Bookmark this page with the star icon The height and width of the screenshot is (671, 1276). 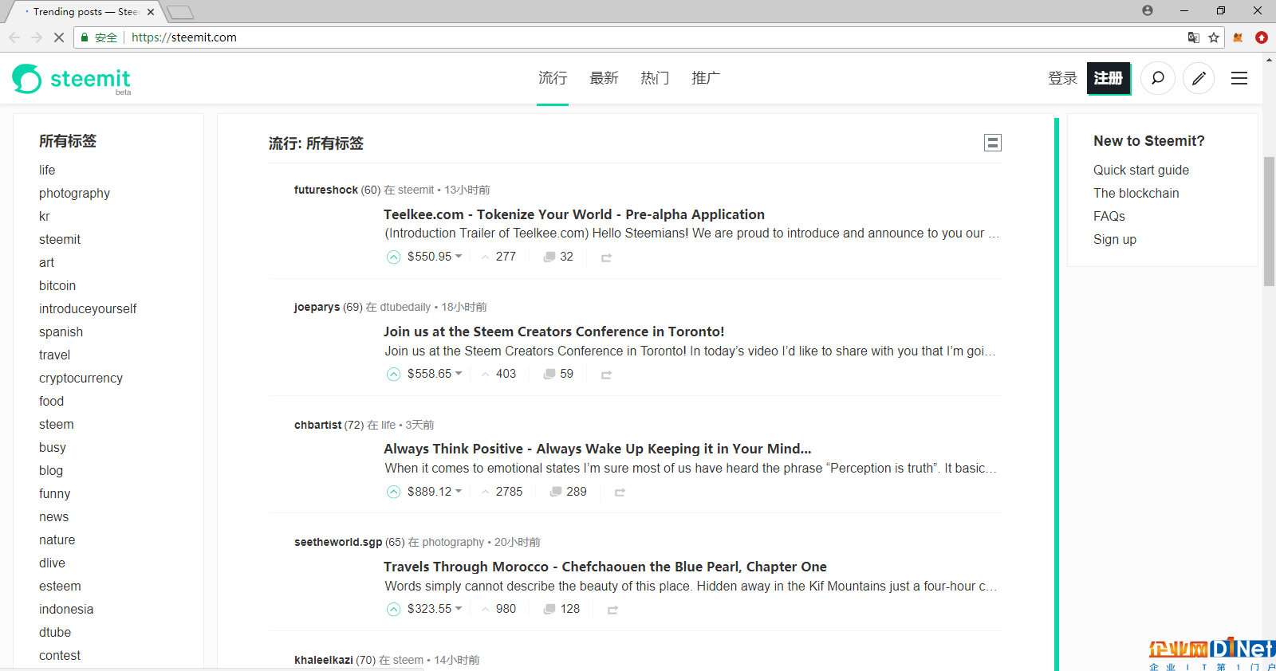(1214, 37)
